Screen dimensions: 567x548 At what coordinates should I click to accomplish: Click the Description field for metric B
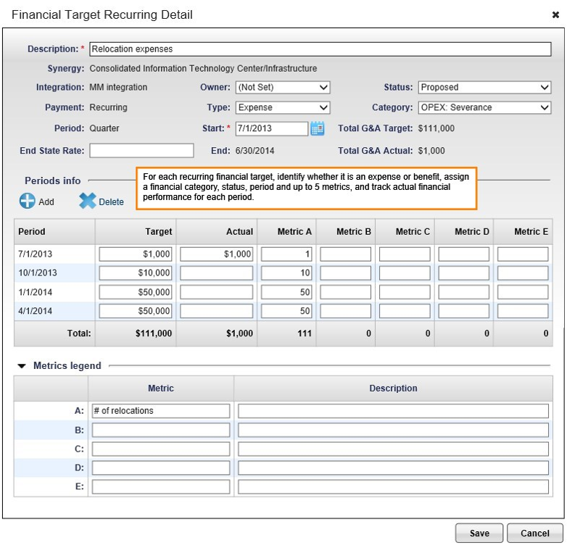pos(393,430)
